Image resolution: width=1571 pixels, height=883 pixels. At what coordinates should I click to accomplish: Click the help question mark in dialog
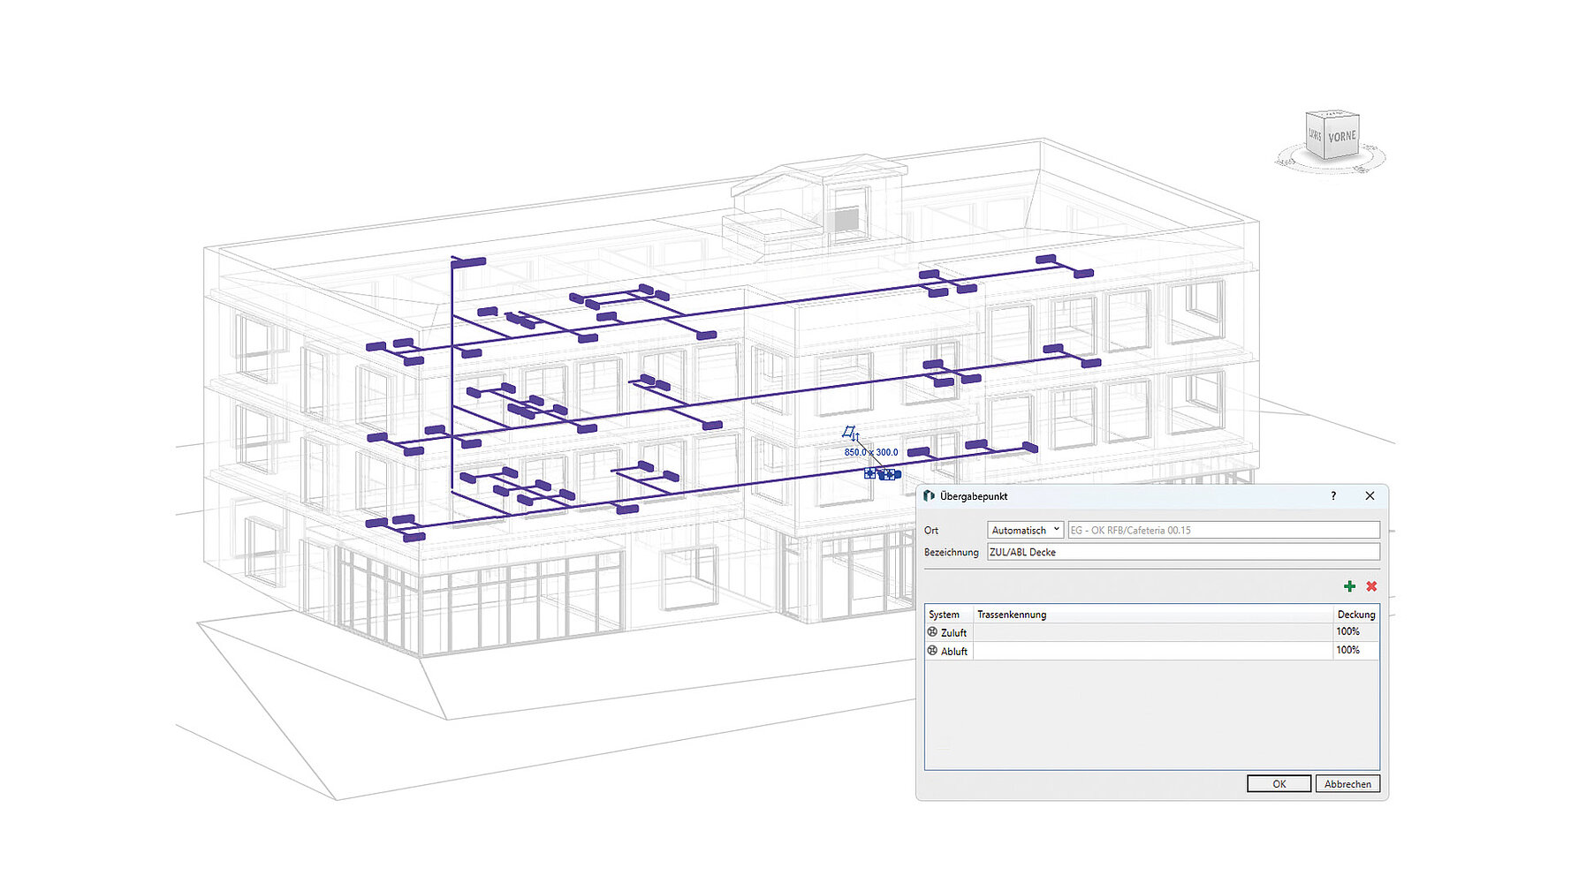[1333, 496]
